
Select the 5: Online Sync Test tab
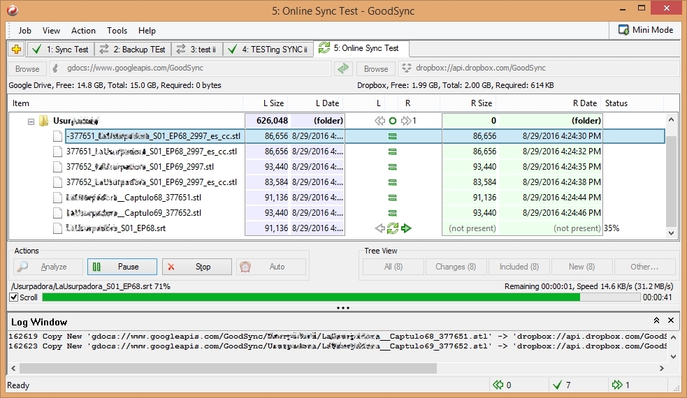[362, 48]
